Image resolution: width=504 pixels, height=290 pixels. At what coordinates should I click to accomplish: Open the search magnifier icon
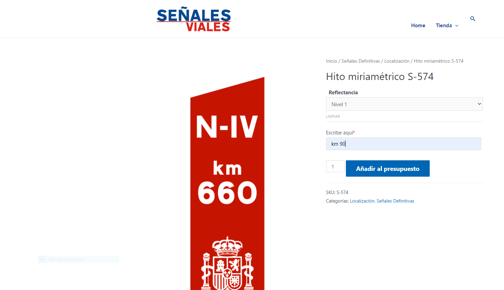coord(473,19)
